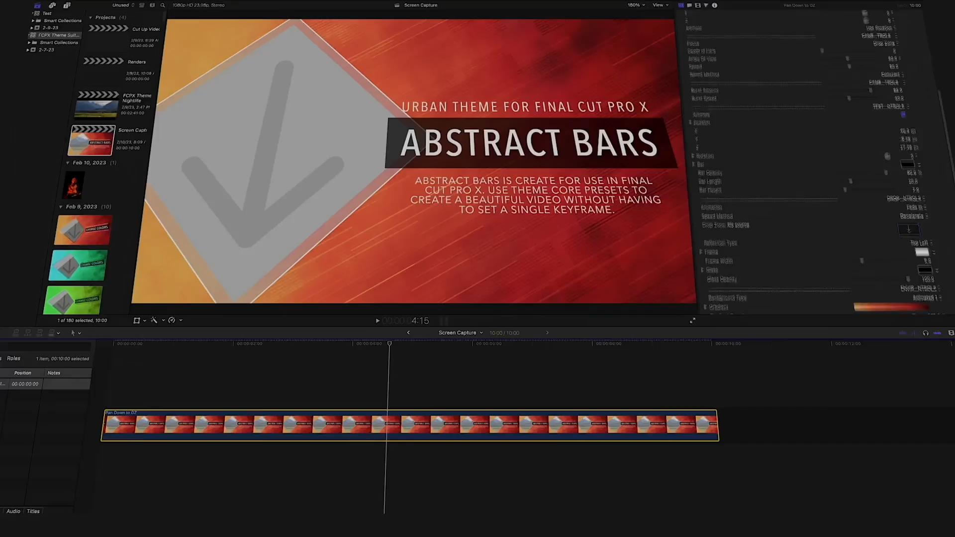Image resolution: width=955 pixels, height=537 pixels.
Task: Switch to the Titles tab of the timeline index
Action: (33, 511)
